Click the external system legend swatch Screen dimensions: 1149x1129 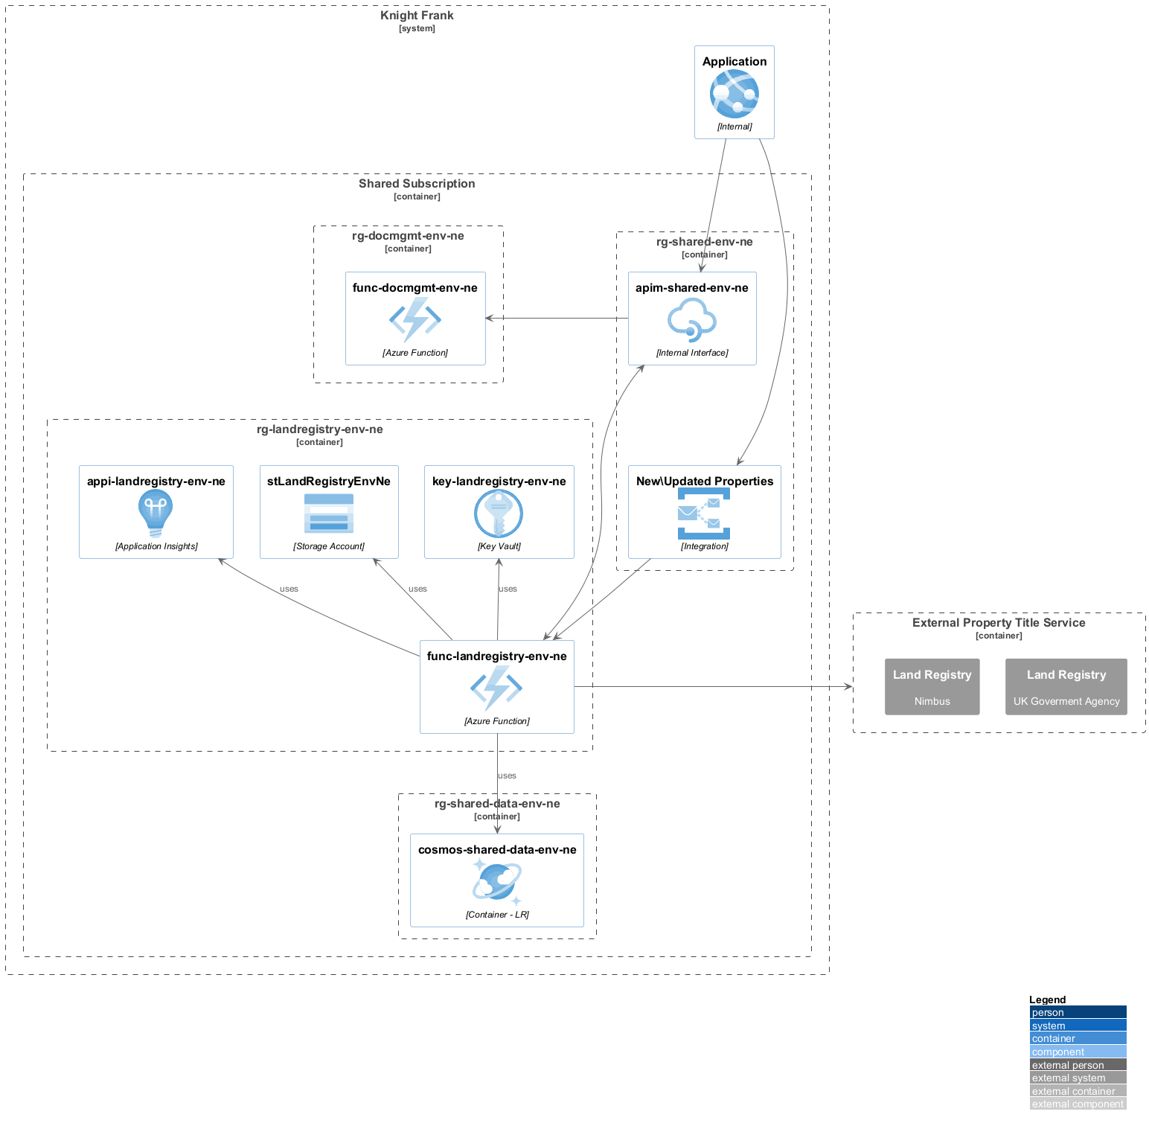pyautogui.click(x=1078, y=1078)
